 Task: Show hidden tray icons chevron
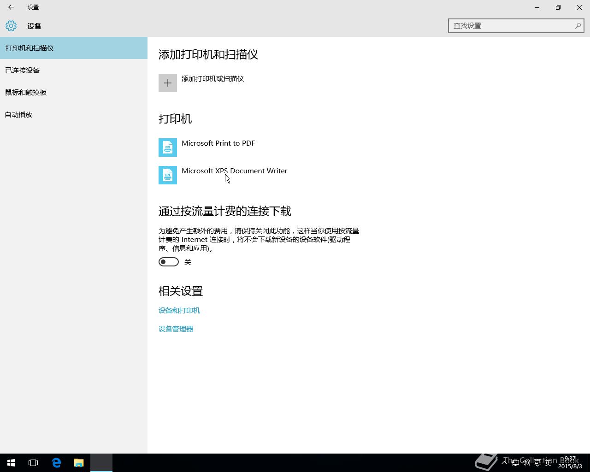504,463
